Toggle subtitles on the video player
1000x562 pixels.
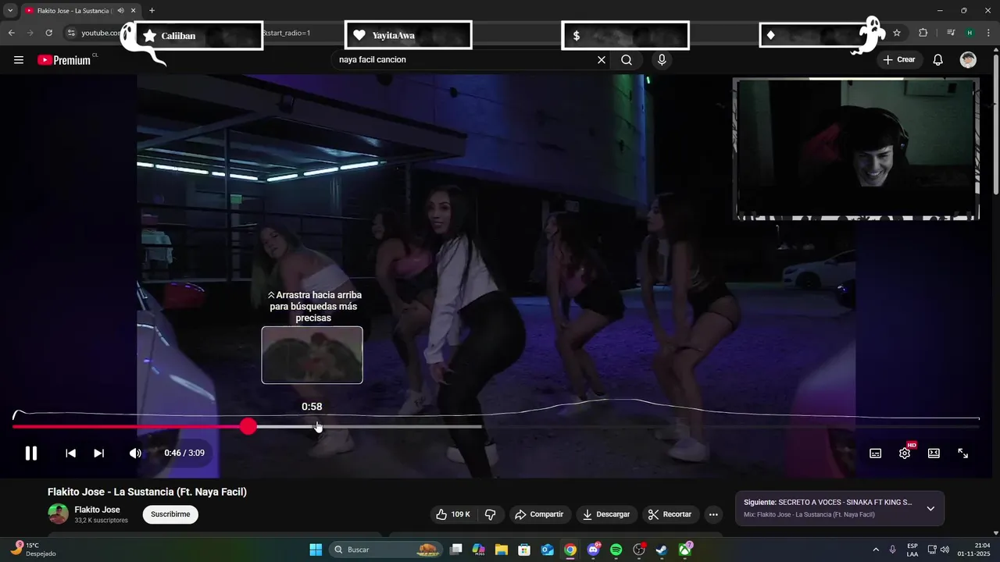pyautogui.click(x=876, y=453)
